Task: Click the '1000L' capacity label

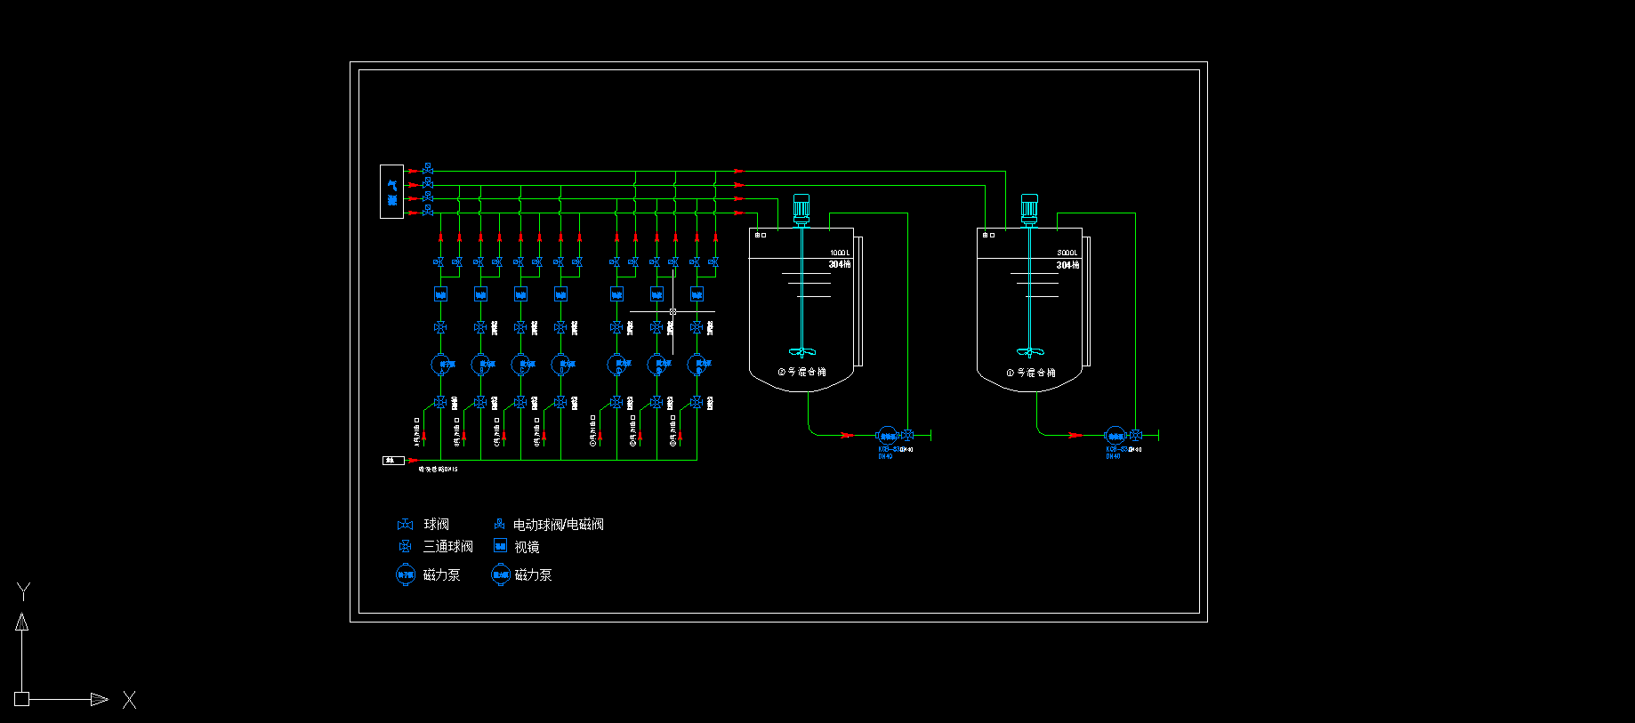Action: click(x=839, y=253)
